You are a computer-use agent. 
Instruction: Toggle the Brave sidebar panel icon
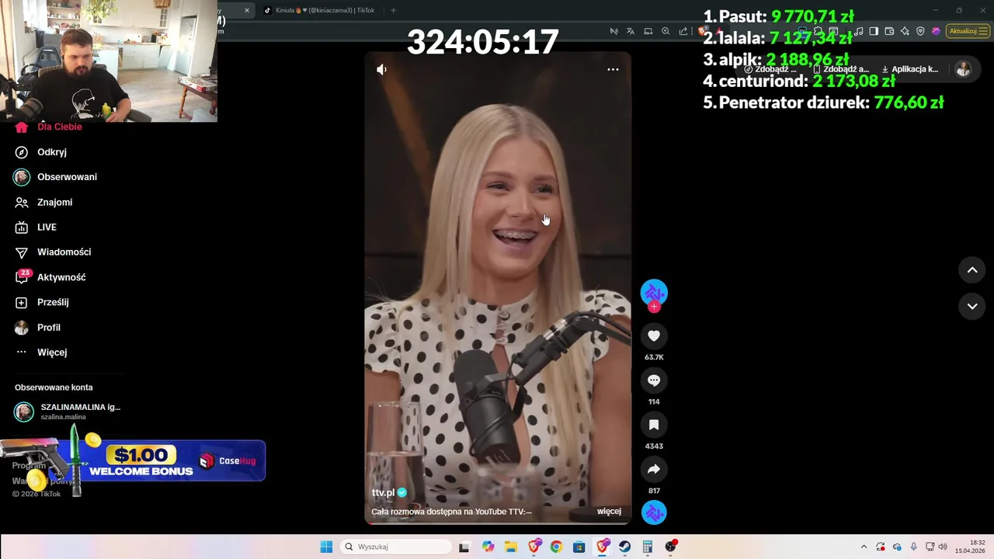[874, 31]
